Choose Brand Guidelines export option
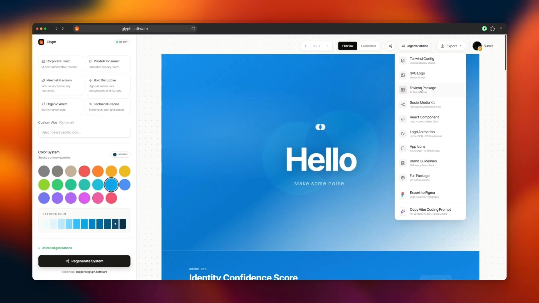This screenshot has width=539, height=303. tap(430, 163)
